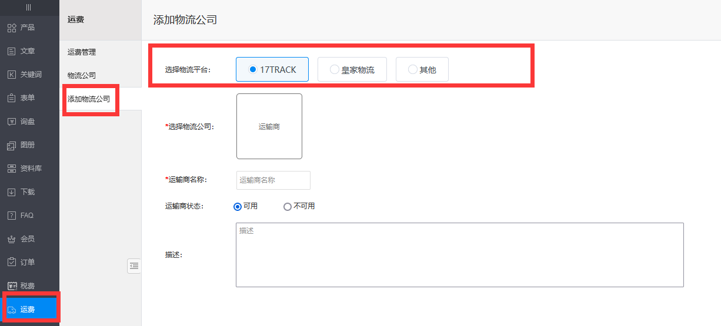Click the 运输商 carrier selection box
This screenshot has width=721, height=326.
pos(269,126)
